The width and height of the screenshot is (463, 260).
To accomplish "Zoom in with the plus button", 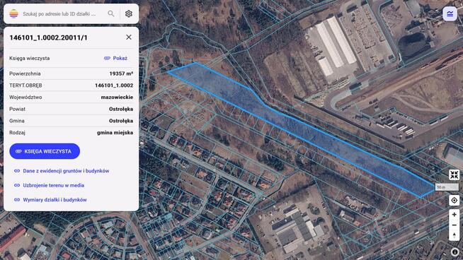I will click(x=454, y=215).
